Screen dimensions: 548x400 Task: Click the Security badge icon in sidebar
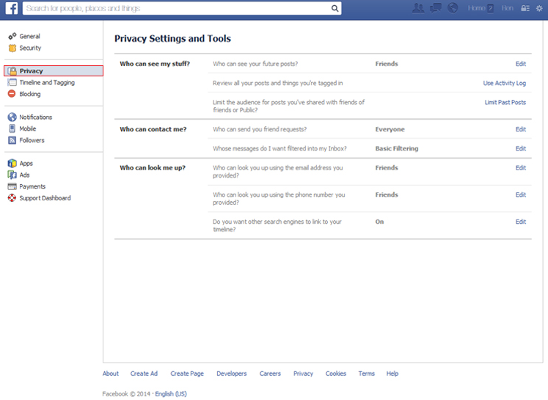click(x=12, y=48)
